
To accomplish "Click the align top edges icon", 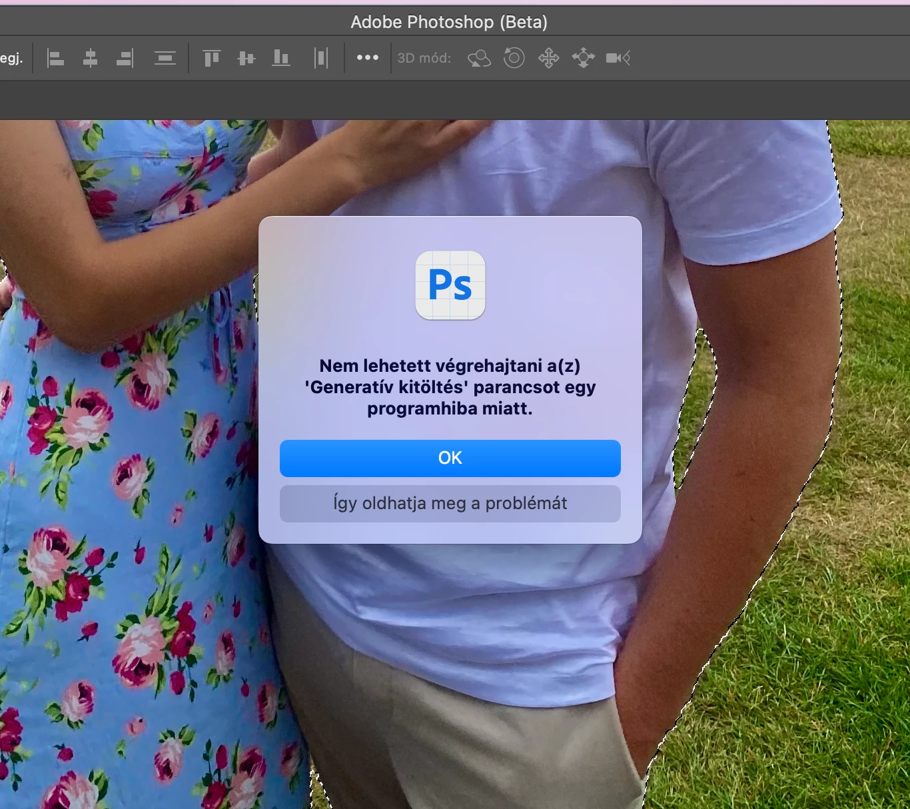I will pyautogui.click(x=212, y=59).
